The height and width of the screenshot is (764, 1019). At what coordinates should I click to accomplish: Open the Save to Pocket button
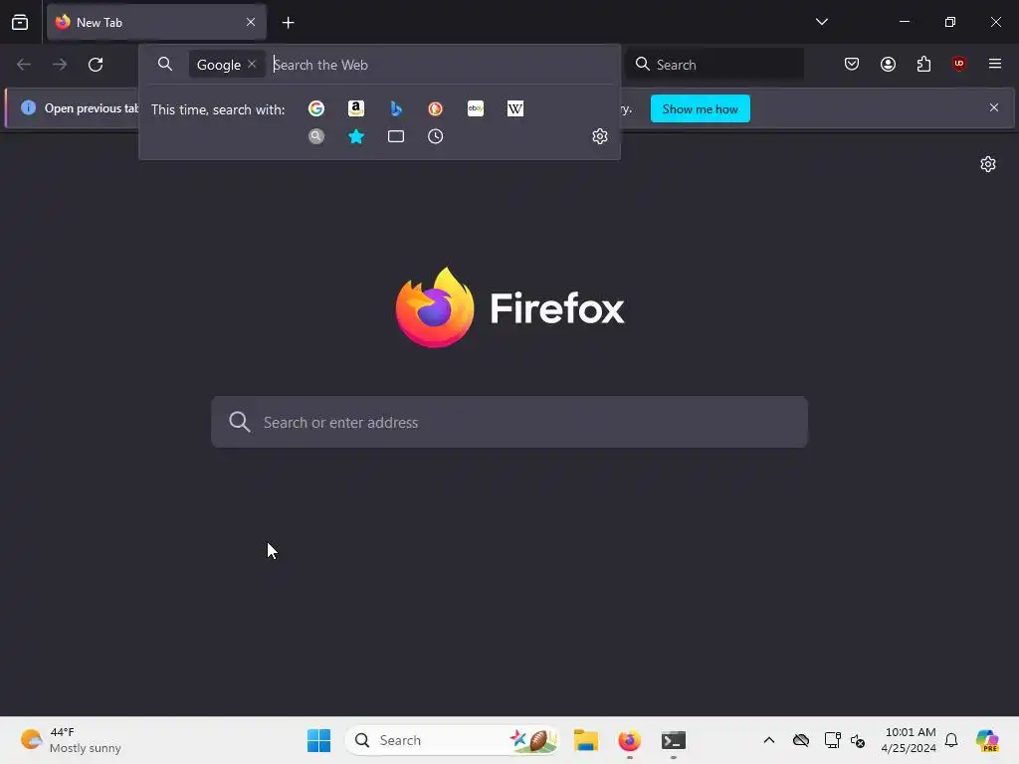coord(852,64)
